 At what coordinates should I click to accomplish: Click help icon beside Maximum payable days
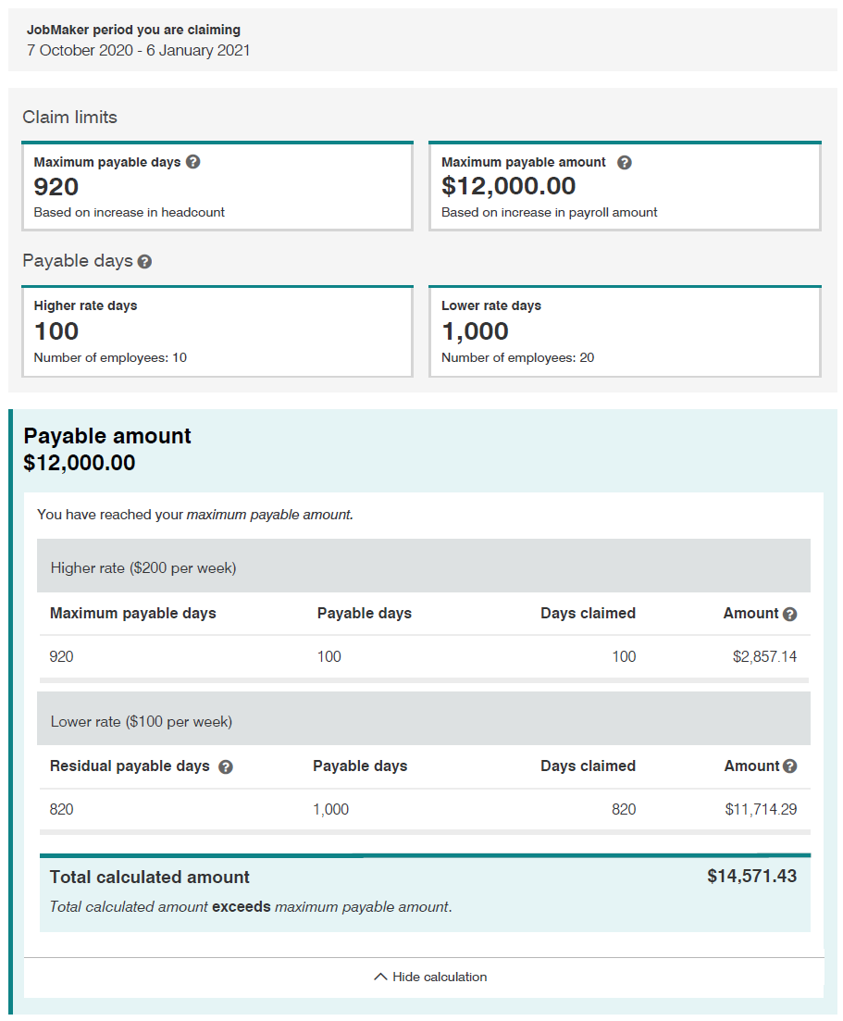192,162
